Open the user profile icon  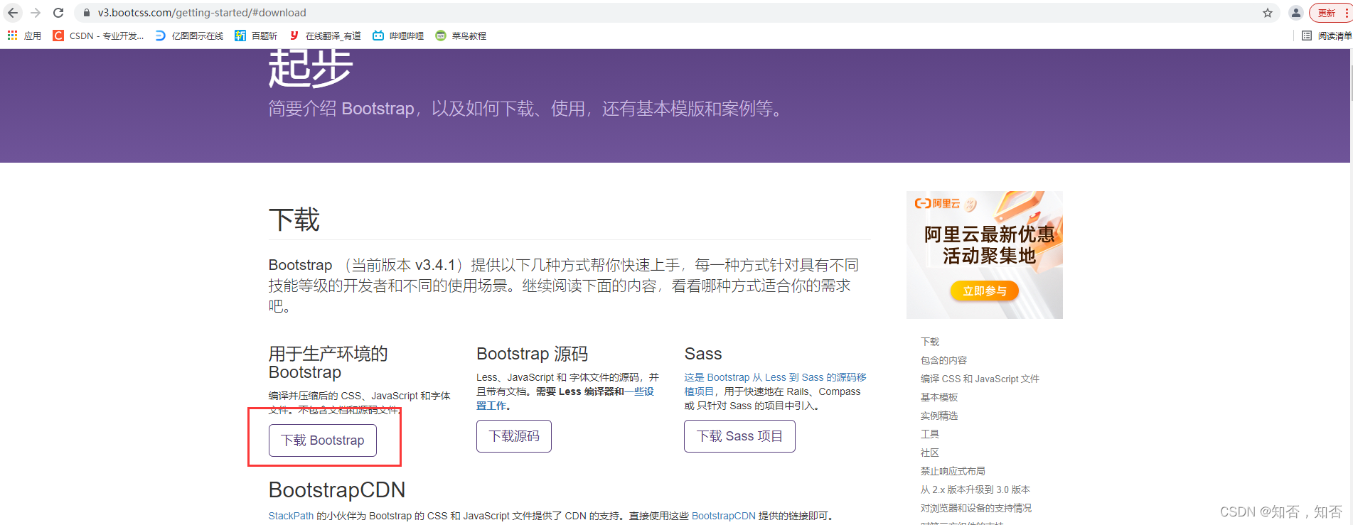pyautogui.click(x=1295, y=13)
